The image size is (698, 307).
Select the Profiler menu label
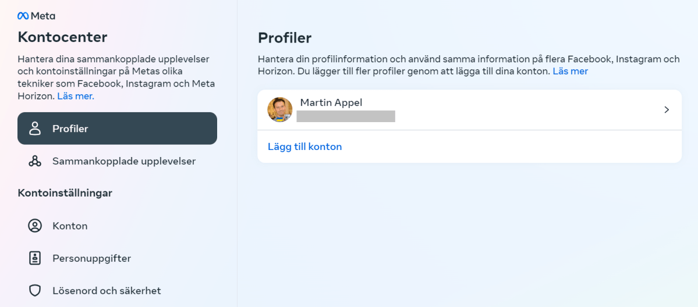(x=70, y=128)
